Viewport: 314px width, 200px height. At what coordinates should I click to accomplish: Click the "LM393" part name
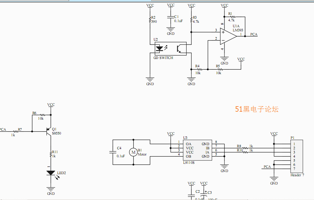238,30
